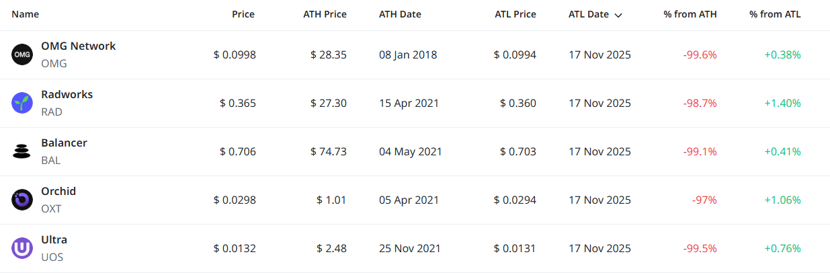Click the Balancer stacked stones icon
The height and width of the screenshot is (273, 830).
[x=22, y=151]
